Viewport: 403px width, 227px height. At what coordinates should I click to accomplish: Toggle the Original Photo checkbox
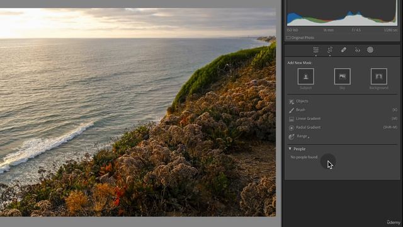[x=288, y=38]
